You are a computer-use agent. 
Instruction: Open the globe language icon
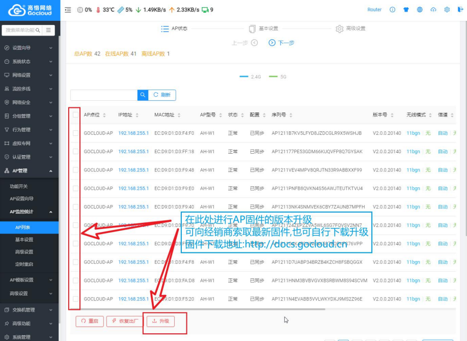(420, 10)
